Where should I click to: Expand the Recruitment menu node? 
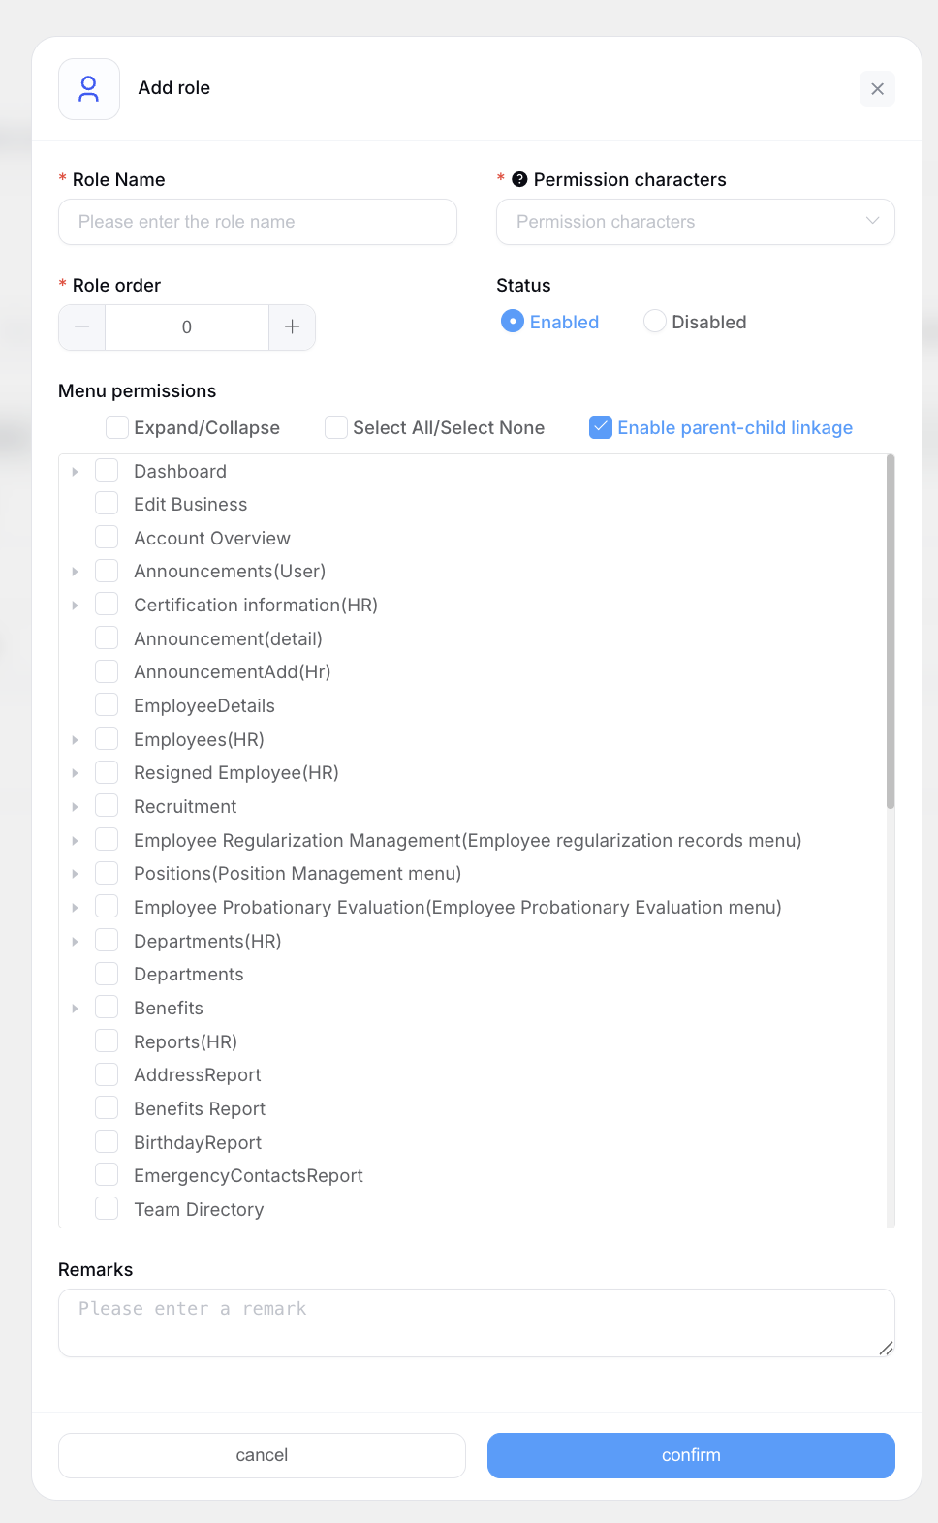pos(75,807)
